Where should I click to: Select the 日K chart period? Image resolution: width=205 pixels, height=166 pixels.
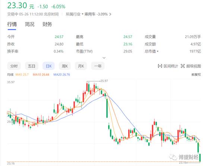[48, 66]
